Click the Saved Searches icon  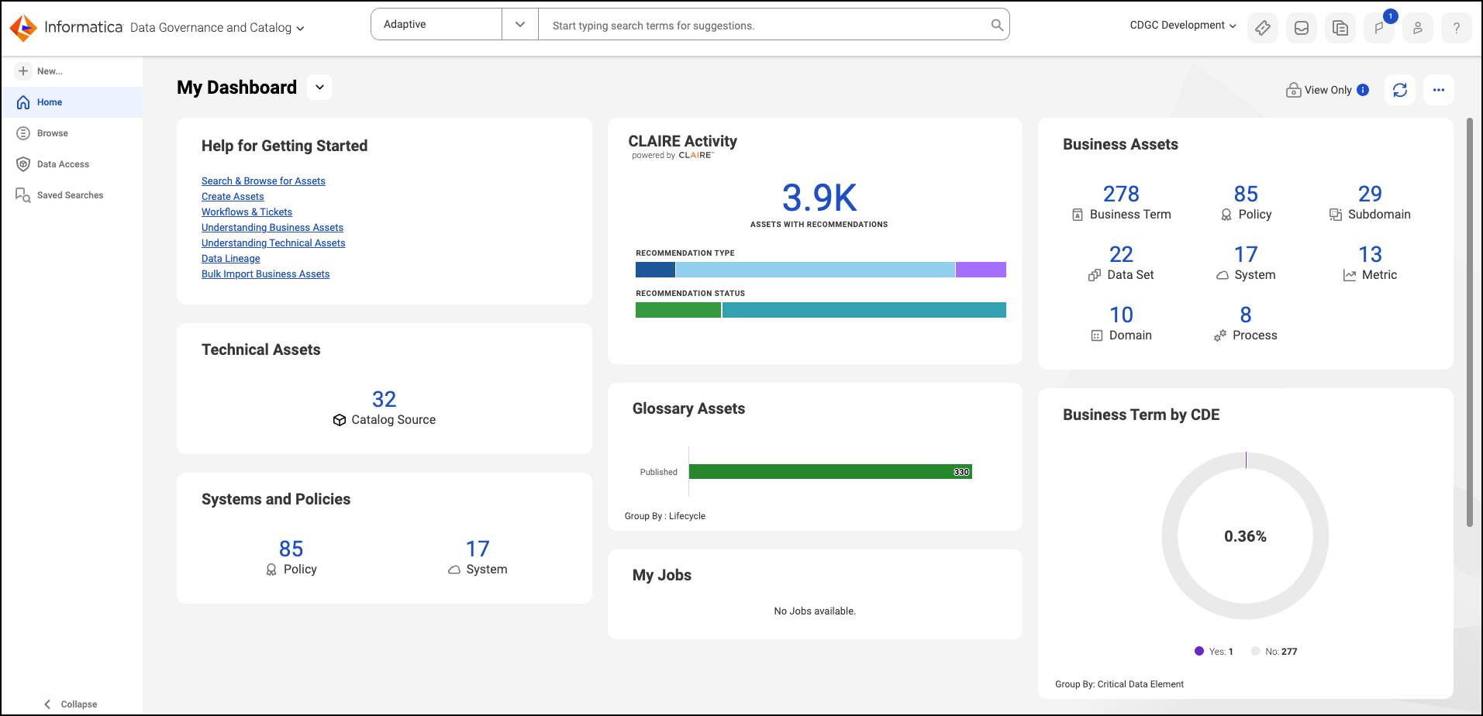click(x=23, y=195)
